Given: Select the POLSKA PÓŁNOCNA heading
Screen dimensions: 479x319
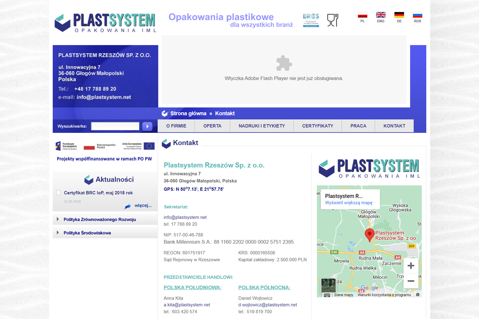Looking at the screenshot, I should (264, 287).
